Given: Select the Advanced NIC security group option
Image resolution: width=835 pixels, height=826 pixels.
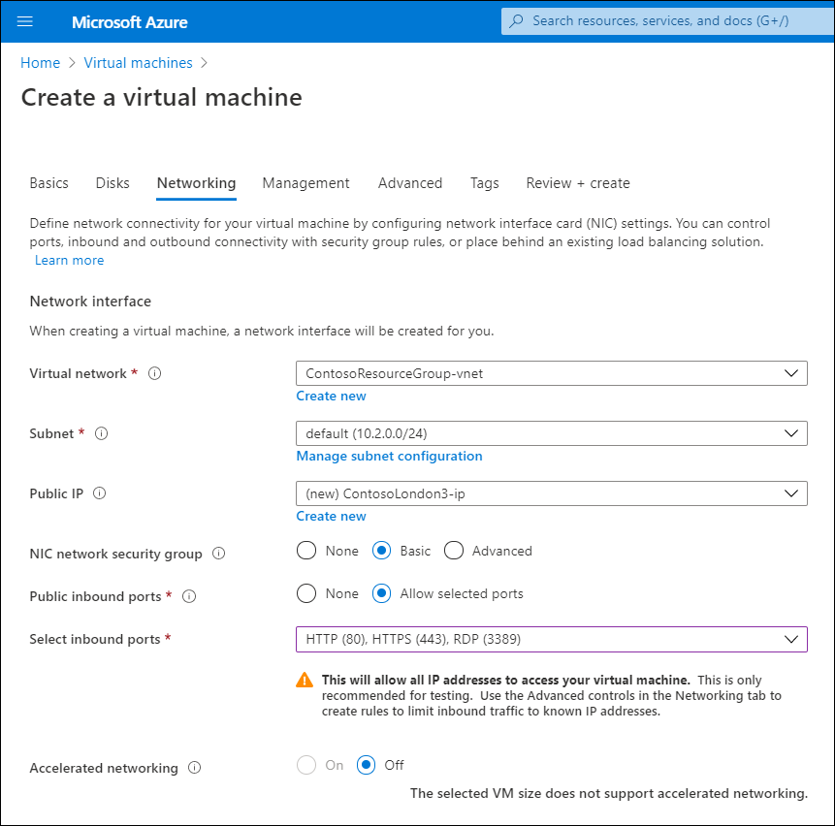Looking at the screenshot, I should click(454, 550).
